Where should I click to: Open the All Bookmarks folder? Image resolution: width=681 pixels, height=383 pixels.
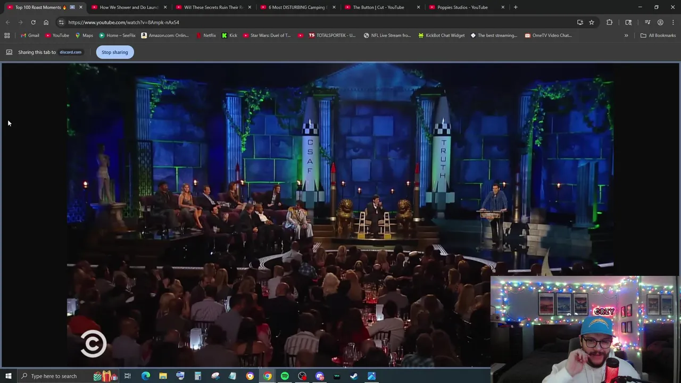click(658, 36)
